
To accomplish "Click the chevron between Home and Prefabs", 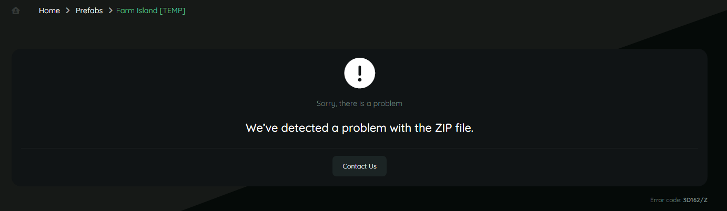I will click(x=68, y=10).
